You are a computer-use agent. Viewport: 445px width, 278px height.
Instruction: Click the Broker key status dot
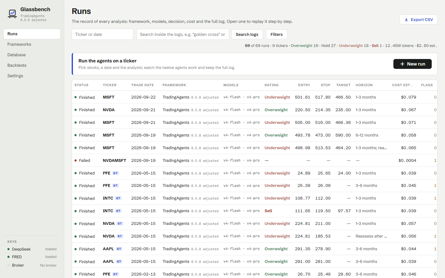pos(9,265)
